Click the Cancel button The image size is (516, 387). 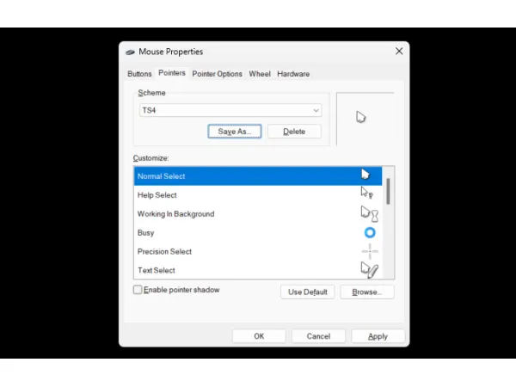coord(318,336)
